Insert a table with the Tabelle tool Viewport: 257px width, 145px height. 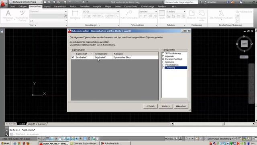(162, 15)
